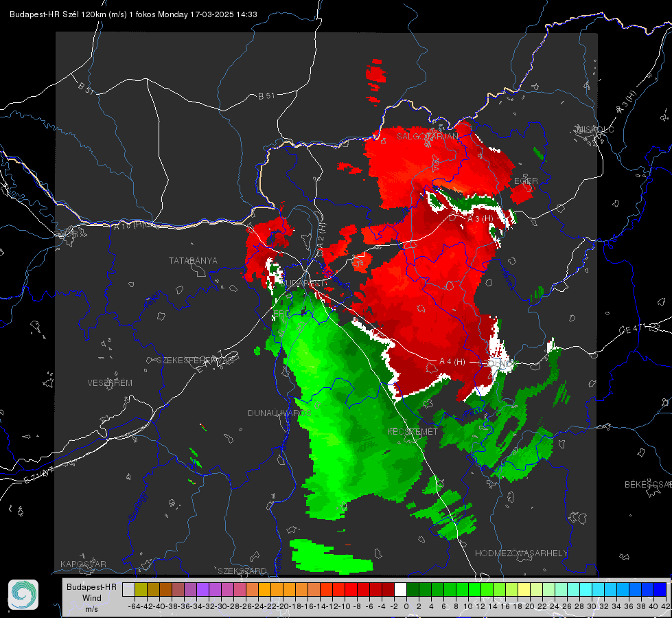Click the swirl logo icon beside the legend
Screen dimensions: 672x618
click(23, 595)
